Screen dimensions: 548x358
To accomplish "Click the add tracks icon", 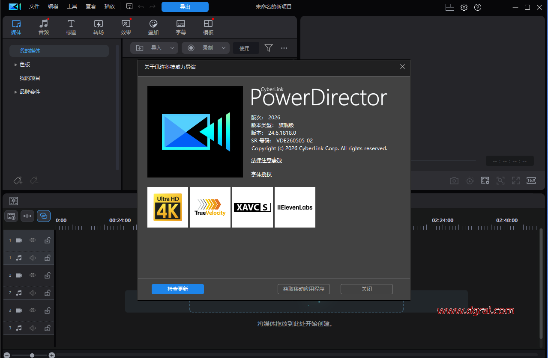I will click(x=11, y=216).
